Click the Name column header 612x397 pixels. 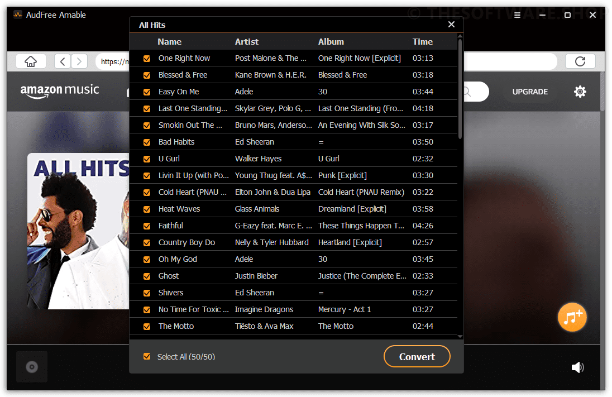pos(169,42)
